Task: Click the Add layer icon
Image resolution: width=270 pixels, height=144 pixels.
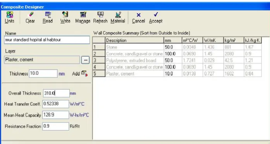Action: point(84,74)
